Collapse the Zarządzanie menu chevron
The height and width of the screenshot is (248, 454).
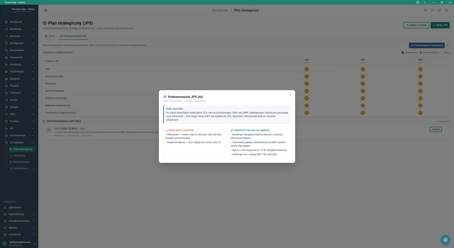coord(33,142)
